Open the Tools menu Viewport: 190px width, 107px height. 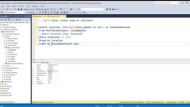[x=28, y=6]
